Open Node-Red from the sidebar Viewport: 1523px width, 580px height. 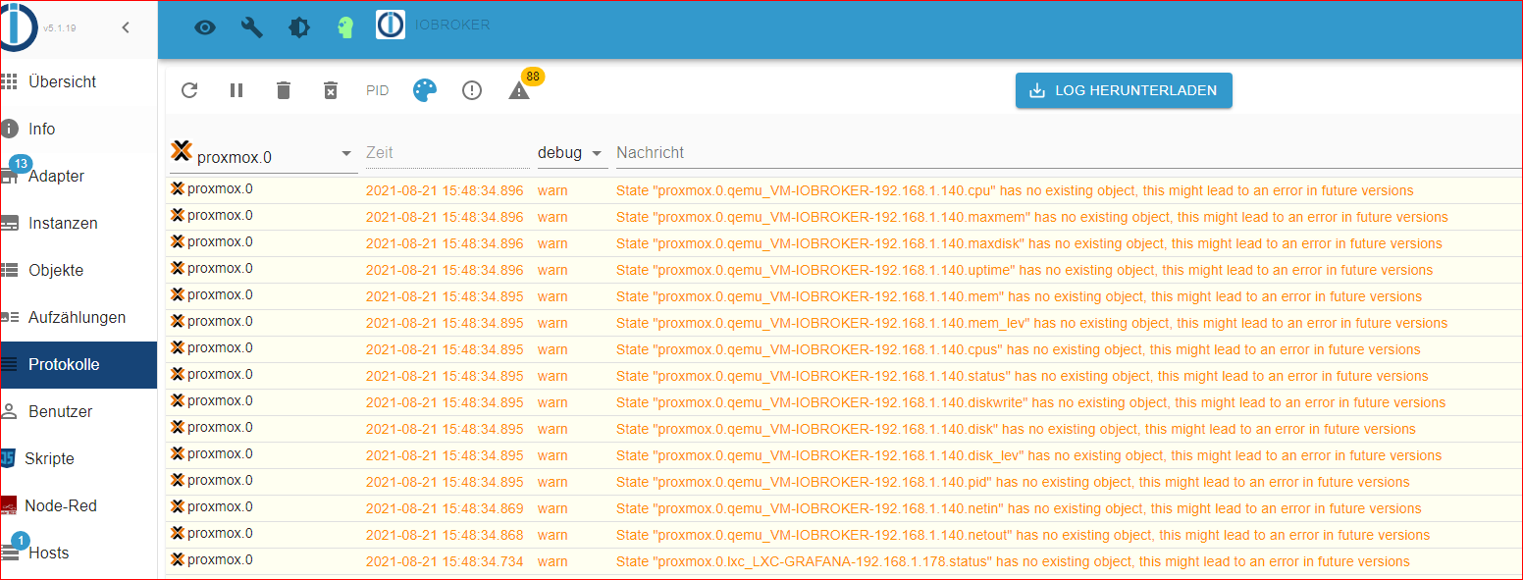(79, 505)
